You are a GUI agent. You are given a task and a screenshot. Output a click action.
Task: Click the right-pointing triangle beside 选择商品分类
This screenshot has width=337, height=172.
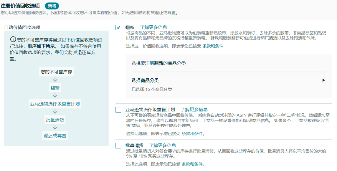324,81
